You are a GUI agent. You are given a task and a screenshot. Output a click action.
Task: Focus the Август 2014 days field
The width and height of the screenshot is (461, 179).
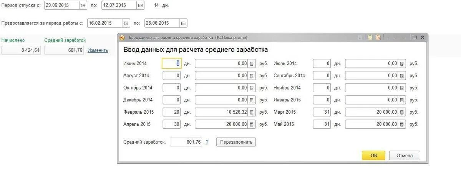click(171, 76)
